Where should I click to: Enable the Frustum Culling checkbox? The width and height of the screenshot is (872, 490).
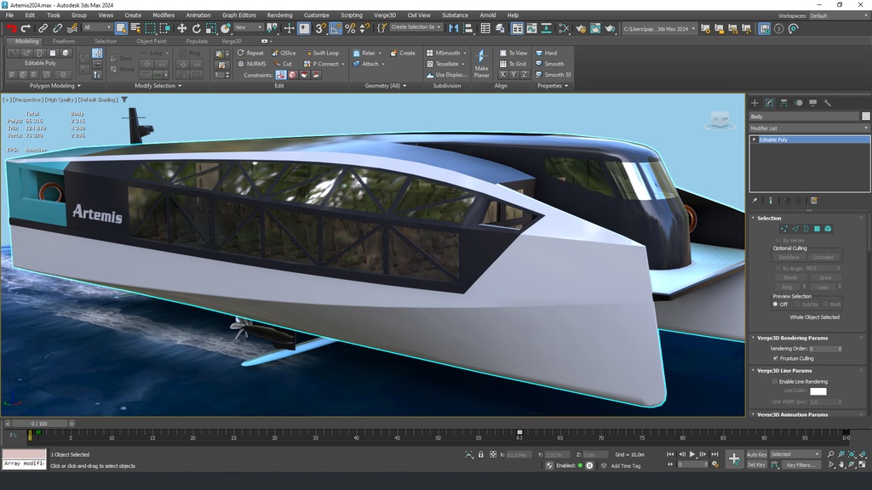[775, 358]
